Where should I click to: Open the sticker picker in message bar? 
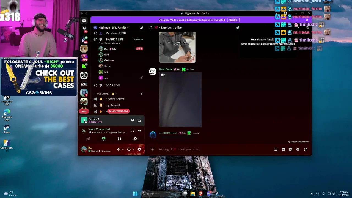[x=291, y=149]
